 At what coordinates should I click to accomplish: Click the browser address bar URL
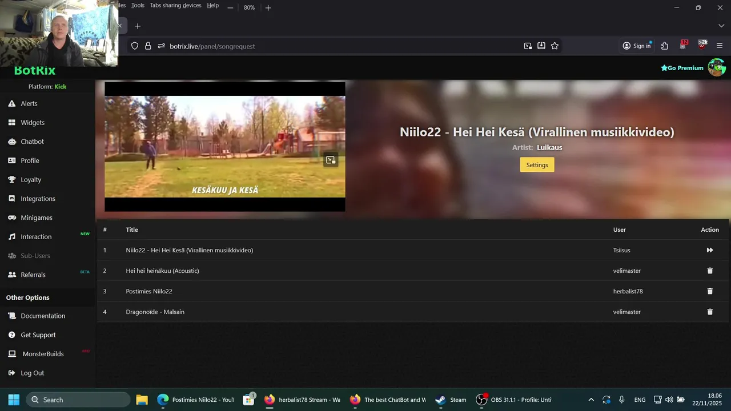(212, 46)
